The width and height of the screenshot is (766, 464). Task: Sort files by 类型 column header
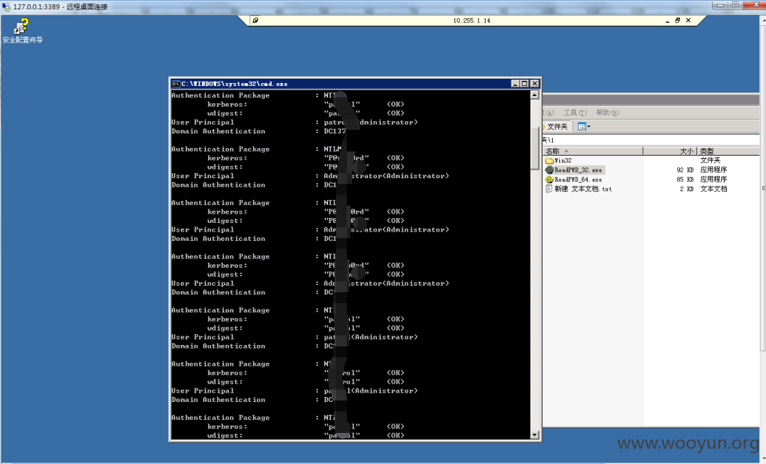click(728, 152)
